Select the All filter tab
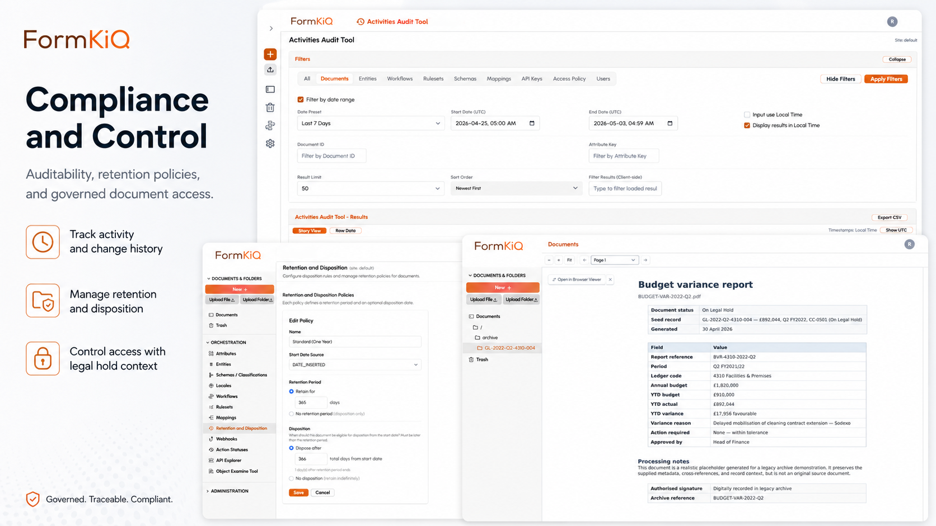The width and height of the screenshot is (936, 526). point(307,79)
